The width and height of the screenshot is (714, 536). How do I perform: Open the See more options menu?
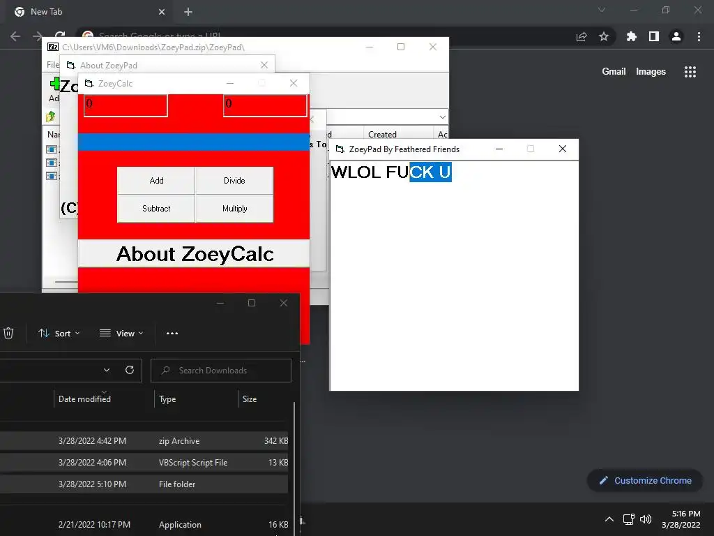pos(172,333)
